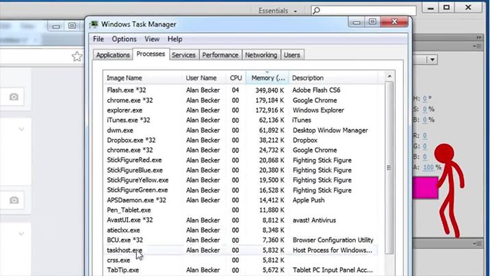Select the AvastUI.exe *32 process
490x276 pixels.
pos(130,220)
